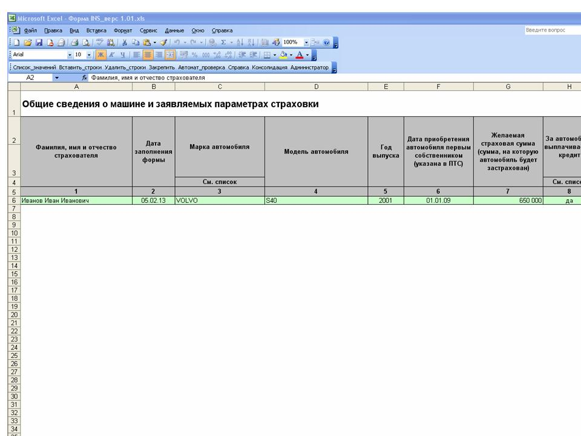Apply the red Font Color A
This screenshot has width=581, height=436.
(300, 55)
